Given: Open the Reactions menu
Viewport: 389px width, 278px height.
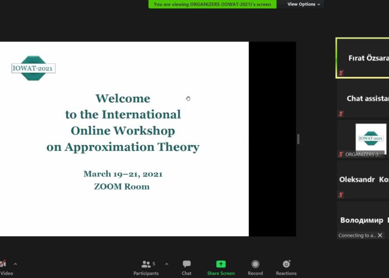Looking at the screenshot, I should pyautogui.click(x=286, y=267).
